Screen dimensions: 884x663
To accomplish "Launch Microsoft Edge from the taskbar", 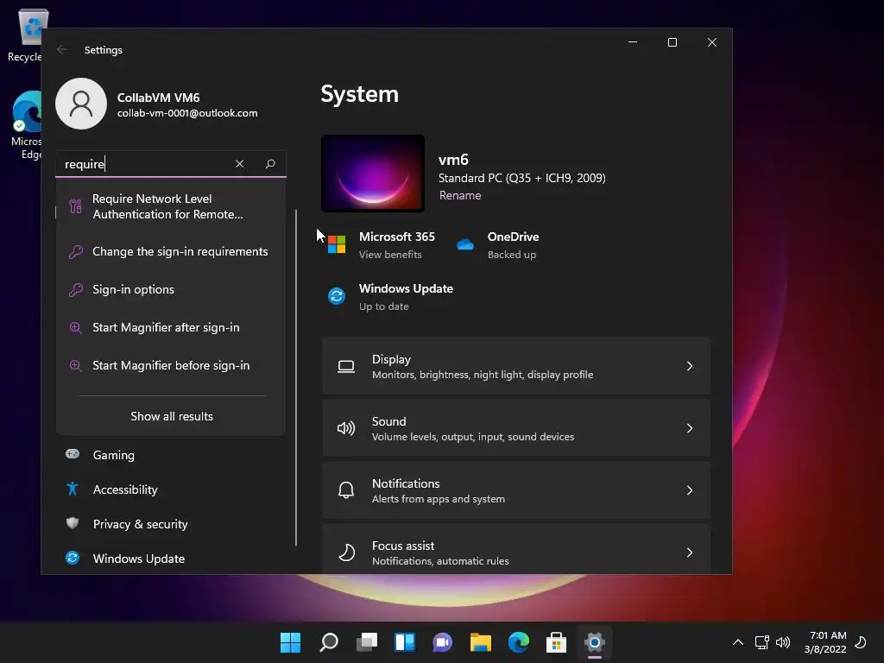I will [519, 642].
